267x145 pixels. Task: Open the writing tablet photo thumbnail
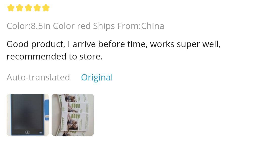[28, 115]
